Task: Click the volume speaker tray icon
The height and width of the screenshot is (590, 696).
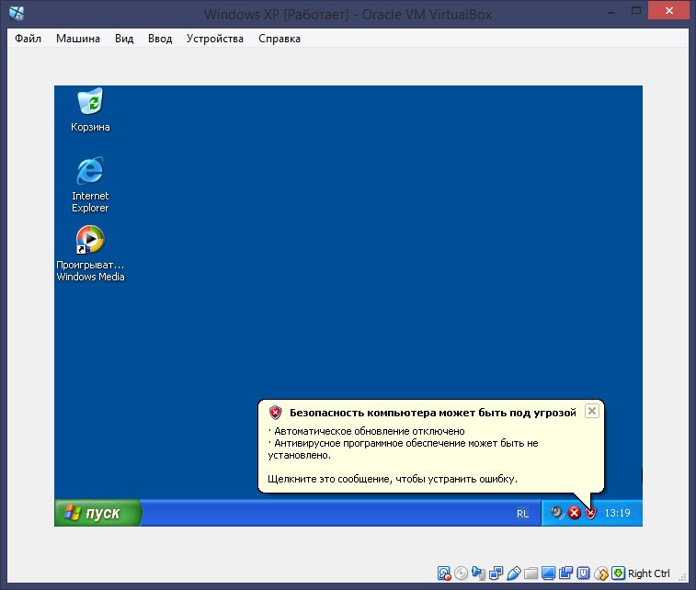Action: pos(557,513)
